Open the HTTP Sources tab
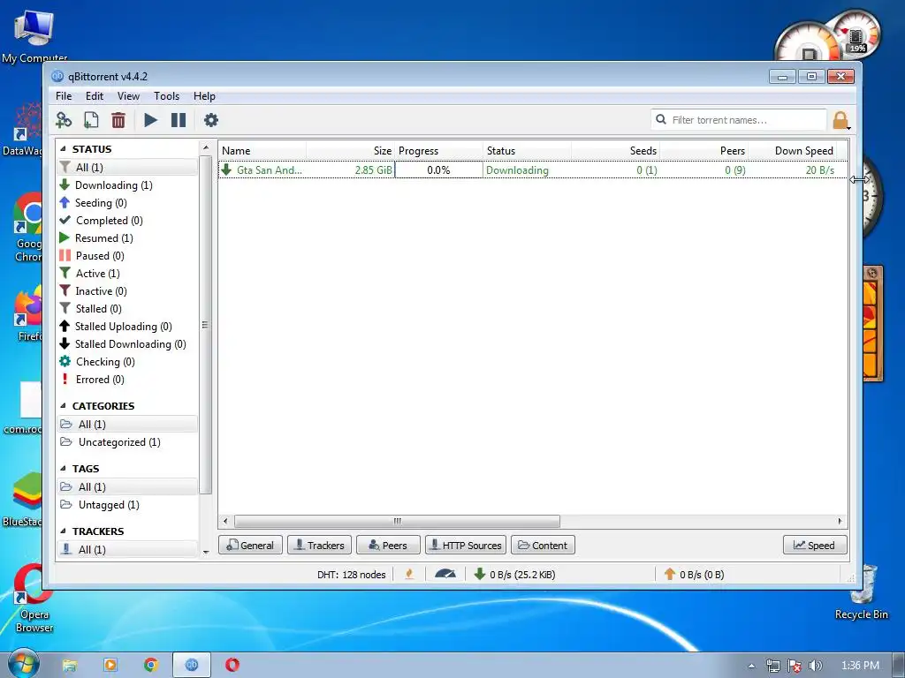 click(466, 546)
